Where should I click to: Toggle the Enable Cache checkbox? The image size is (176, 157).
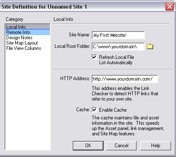pyautogui.click(x=94, y=110)
